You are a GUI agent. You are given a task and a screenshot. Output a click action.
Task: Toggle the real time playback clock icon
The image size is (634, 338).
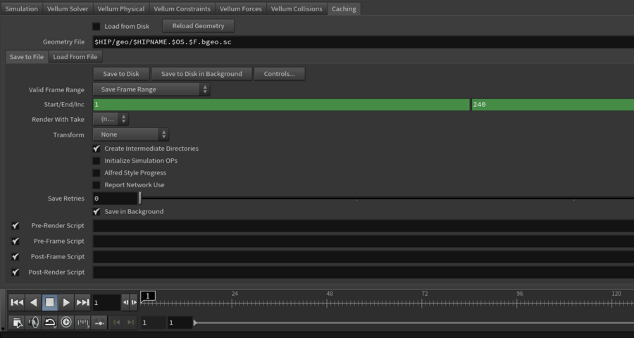(x=66, y=323)
